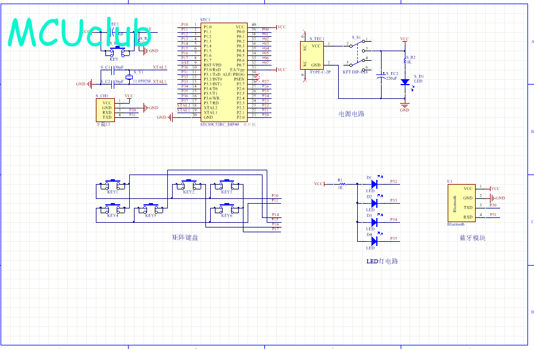Image resolution: width=534 pixels, height=349 pixels.
Task: Select the KEY6 push button symbol
Action: pyautogui.click(x=227, y=208)
